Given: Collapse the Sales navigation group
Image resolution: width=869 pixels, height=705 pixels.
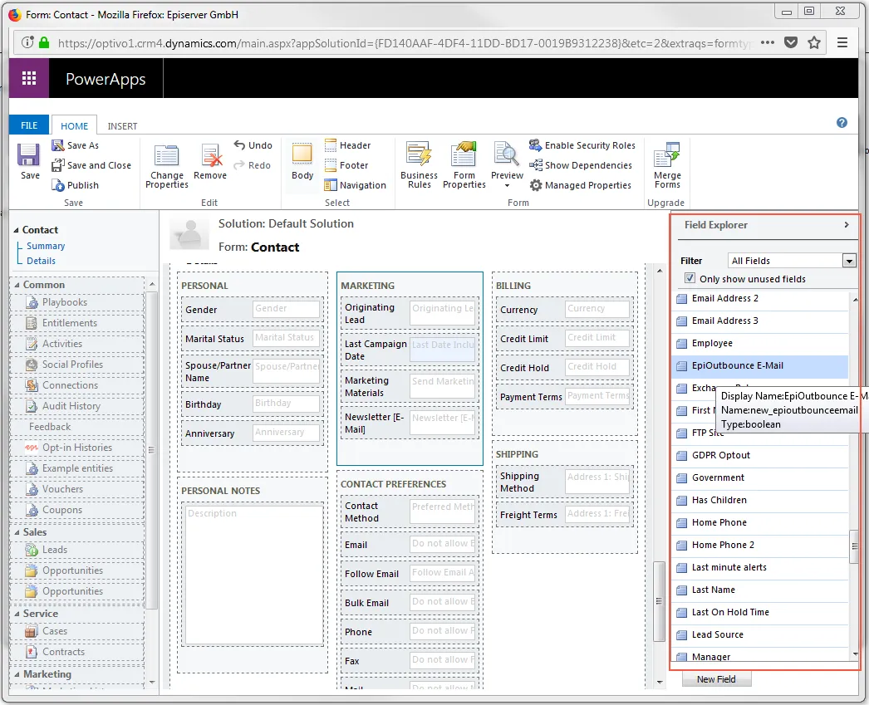Looking at the screenshot, I should (17, 532).
